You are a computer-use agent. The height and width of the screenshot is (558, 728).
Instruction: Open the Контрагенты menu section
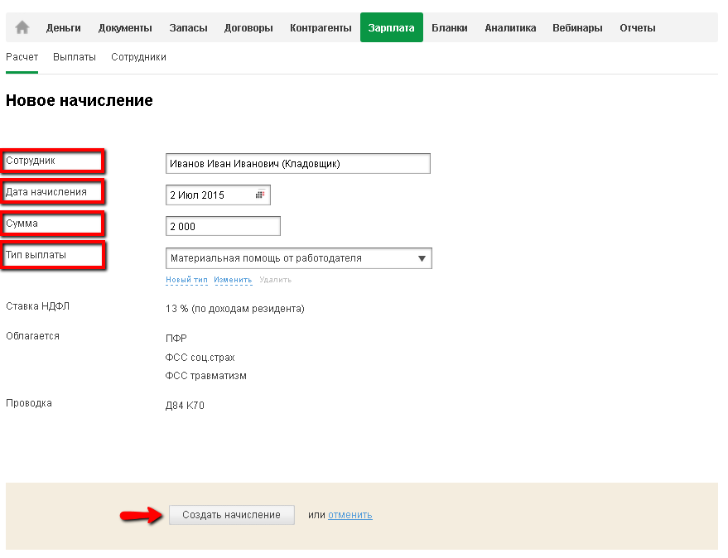(x=321, y=28)
